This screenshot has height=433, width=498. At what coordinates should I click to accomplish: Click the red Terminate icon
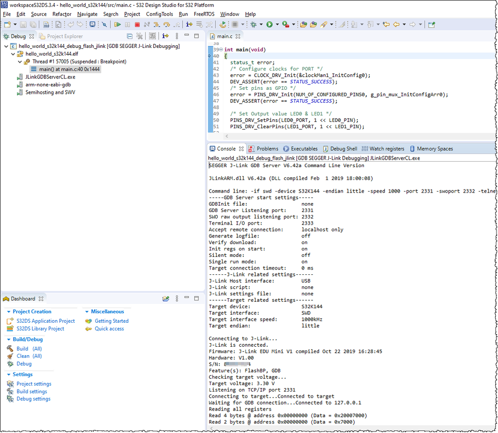137,24
